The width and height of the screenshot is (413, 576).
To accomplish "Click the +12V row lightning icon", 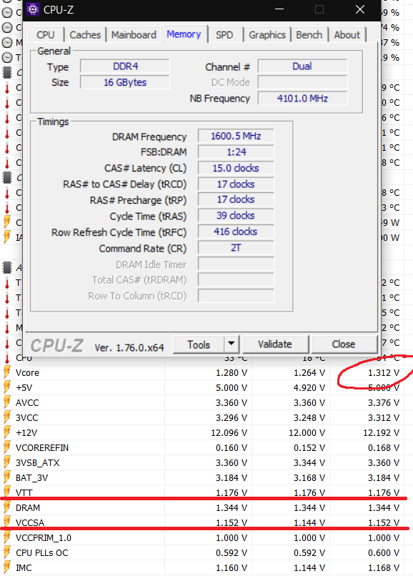I will click(7, 433).
